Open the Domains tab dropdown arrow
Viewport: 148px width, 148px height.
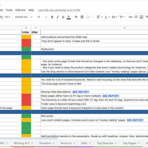coord(53,143)
